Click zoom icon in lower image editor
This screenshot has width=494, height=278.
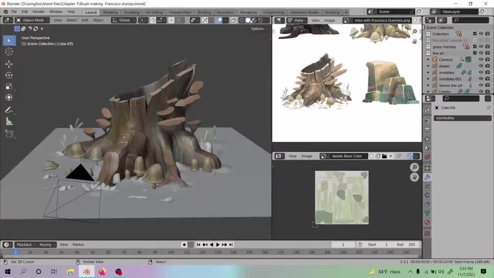point(414,167)
